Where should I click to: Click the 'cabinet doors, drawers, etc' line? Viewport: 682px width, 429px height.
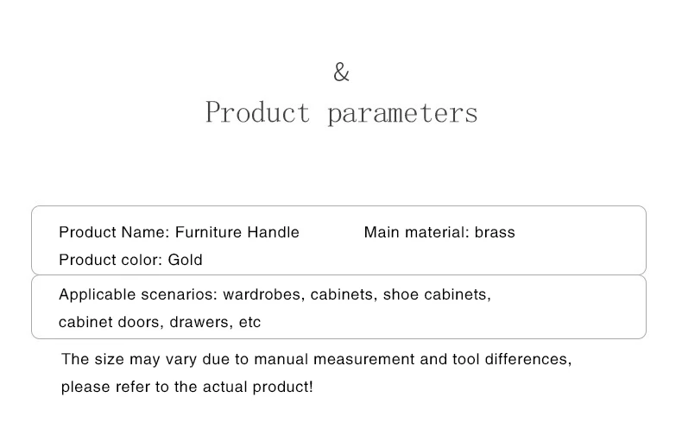pos(160,323)
